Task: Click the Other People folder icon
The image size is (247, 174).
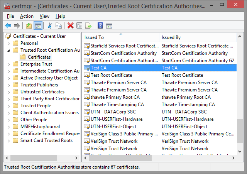Action: pyautogui.click(x=15, y=120)
